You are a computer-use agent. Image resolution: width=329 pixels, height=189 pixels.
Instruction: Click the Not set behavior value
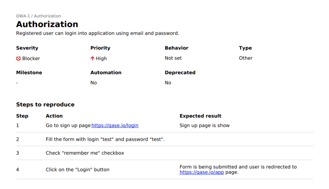173,58
